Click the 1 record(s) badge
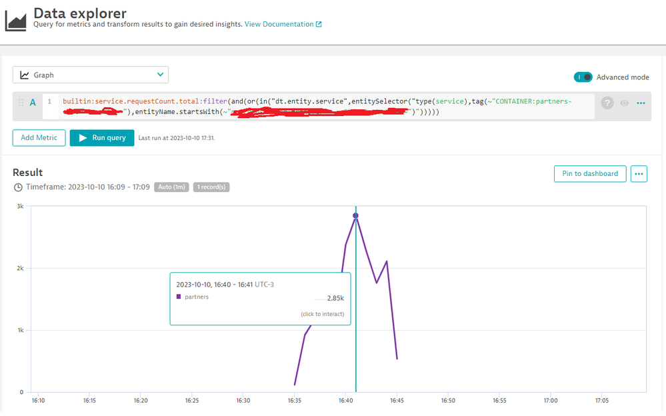The height and width of the screenshot is (416, 666). (x=211, y=187)
